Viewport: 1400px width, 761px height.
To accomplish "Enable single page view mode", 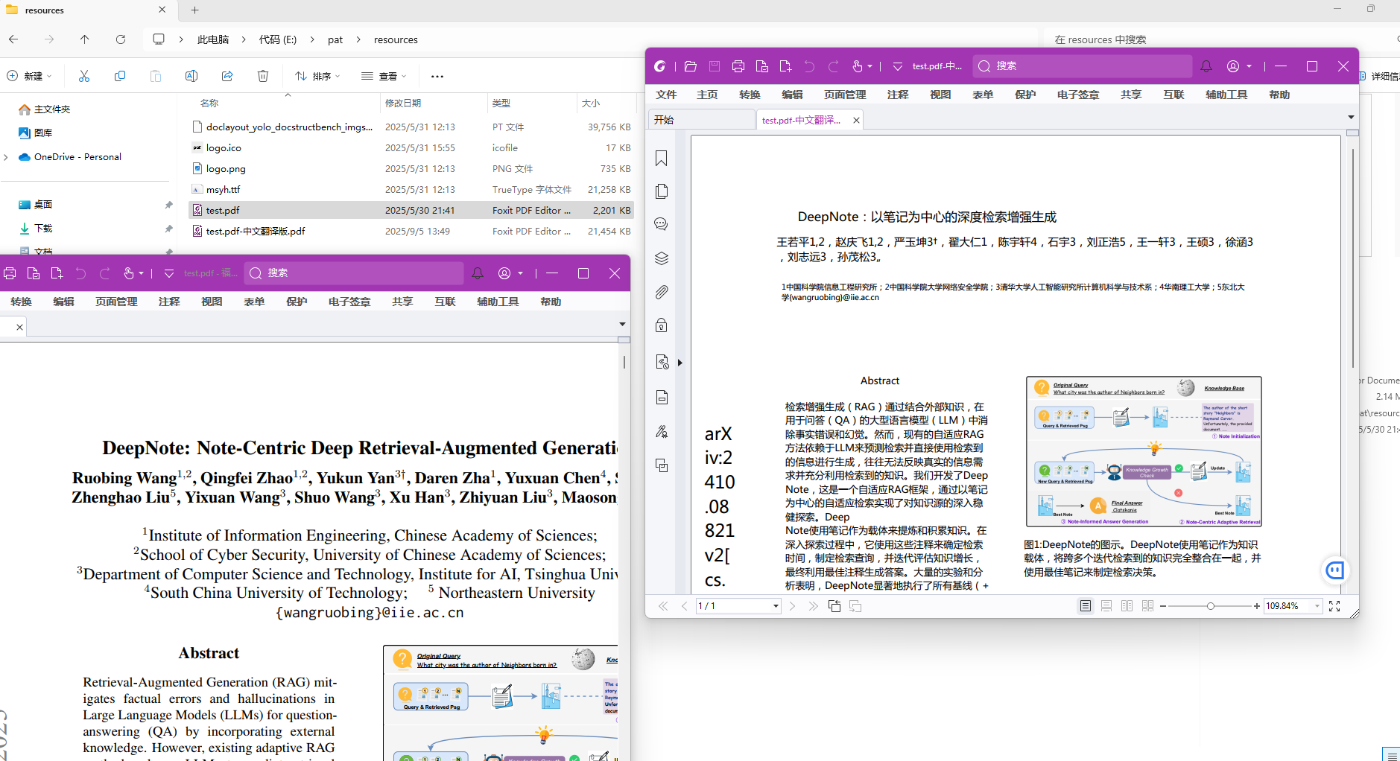I will 1086,606.
